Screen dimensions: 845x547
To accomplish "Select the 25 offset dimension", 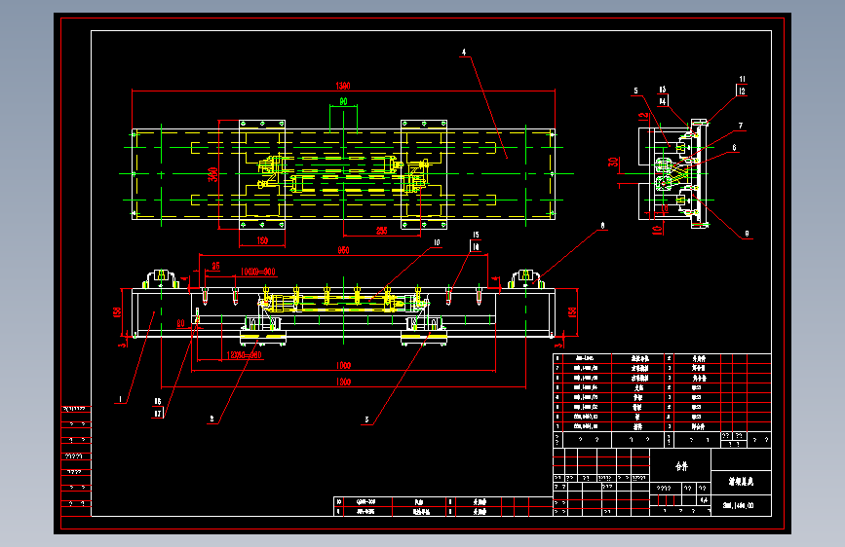I will 215,266.
